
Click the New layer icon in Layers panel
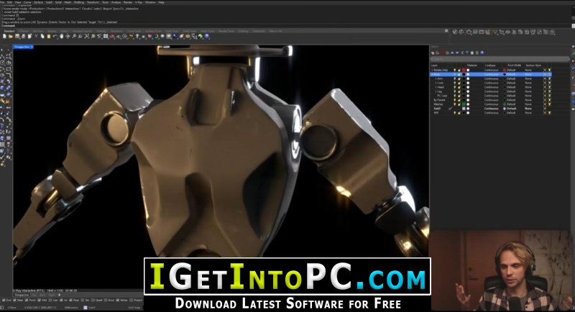[x=433, y=53]
